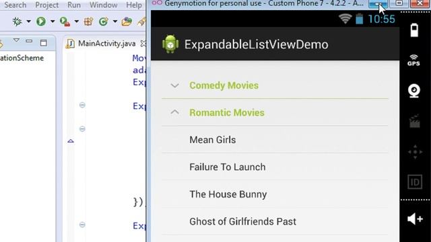Expand the Comedy Movies group

275,85
